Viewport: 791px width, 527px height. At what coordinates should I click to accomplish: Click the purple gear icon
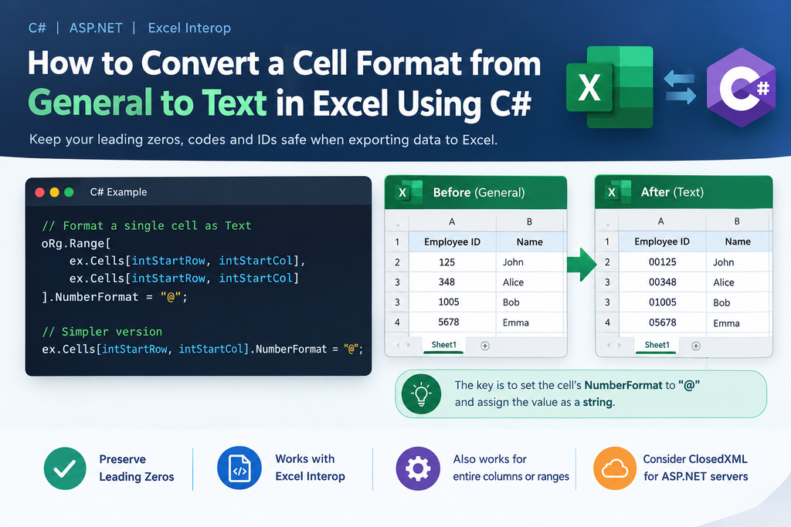[x=418, y=468]
